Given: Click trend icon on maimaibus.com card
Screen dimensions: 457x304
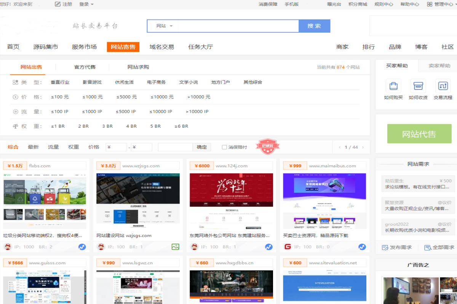Looking at the screenshot, I should (x=362, y=247).
